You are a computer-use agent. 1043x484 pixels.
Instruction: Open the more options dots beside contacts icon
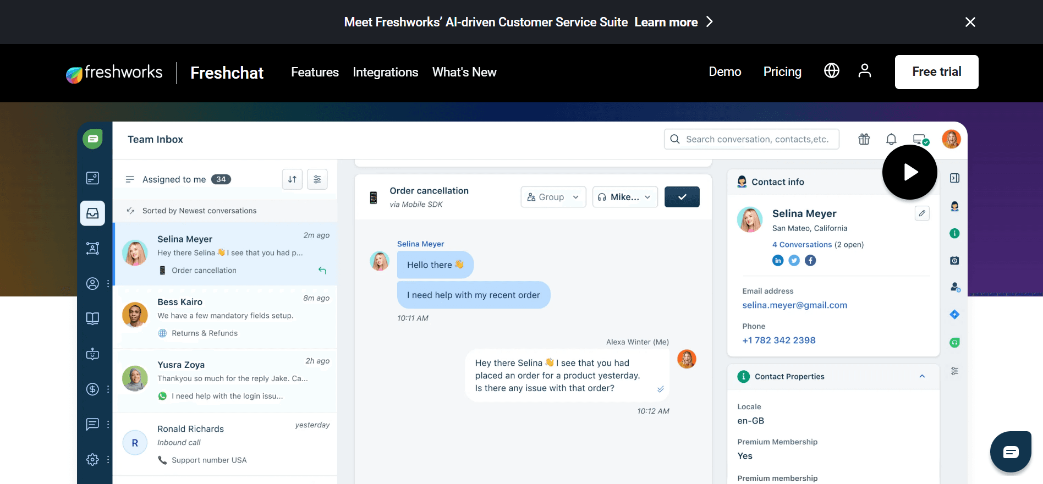(x=108, y=283)
